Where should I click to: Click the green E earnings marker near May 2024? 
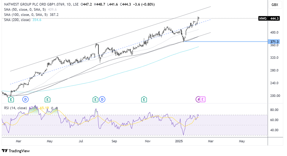point(47,99)
